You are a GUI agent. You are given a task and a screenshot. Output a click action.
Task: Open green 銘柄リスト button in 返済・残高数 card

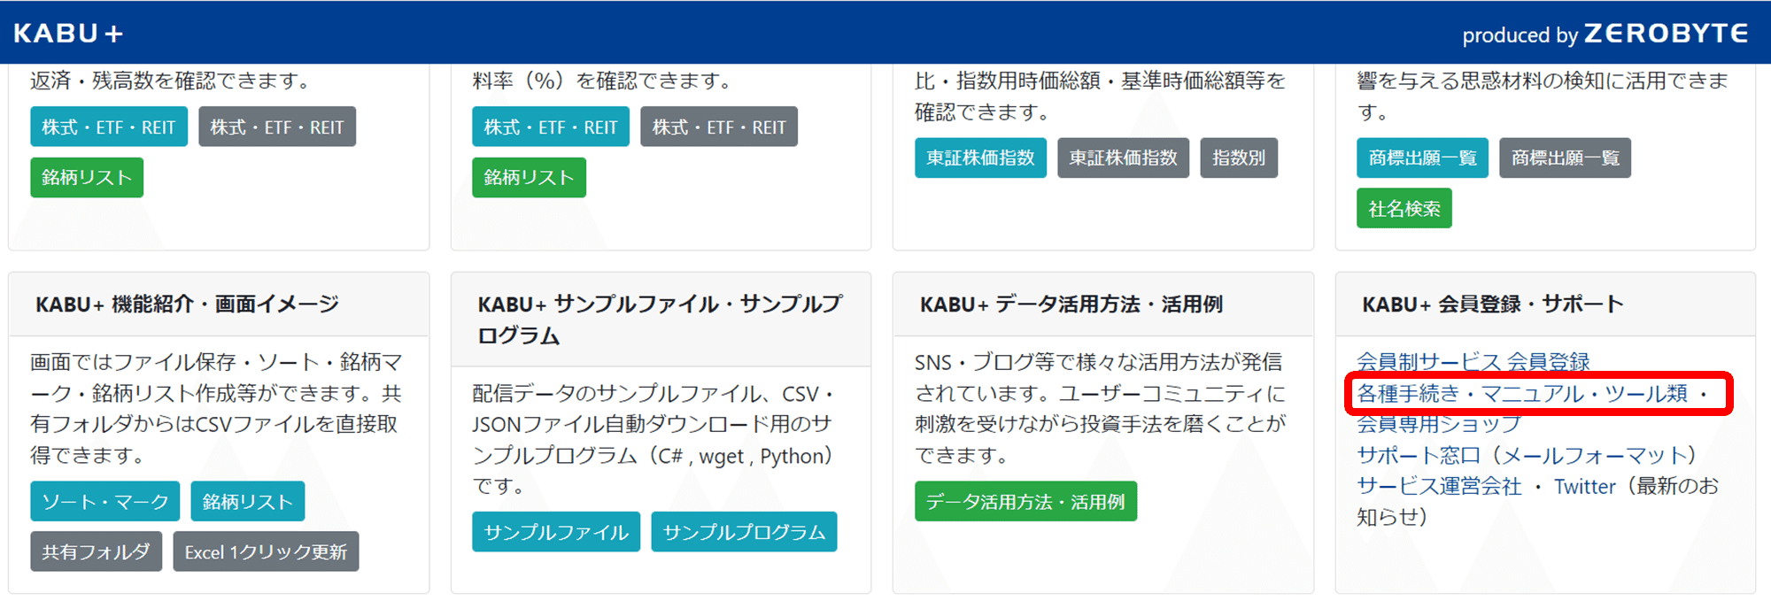87,177
